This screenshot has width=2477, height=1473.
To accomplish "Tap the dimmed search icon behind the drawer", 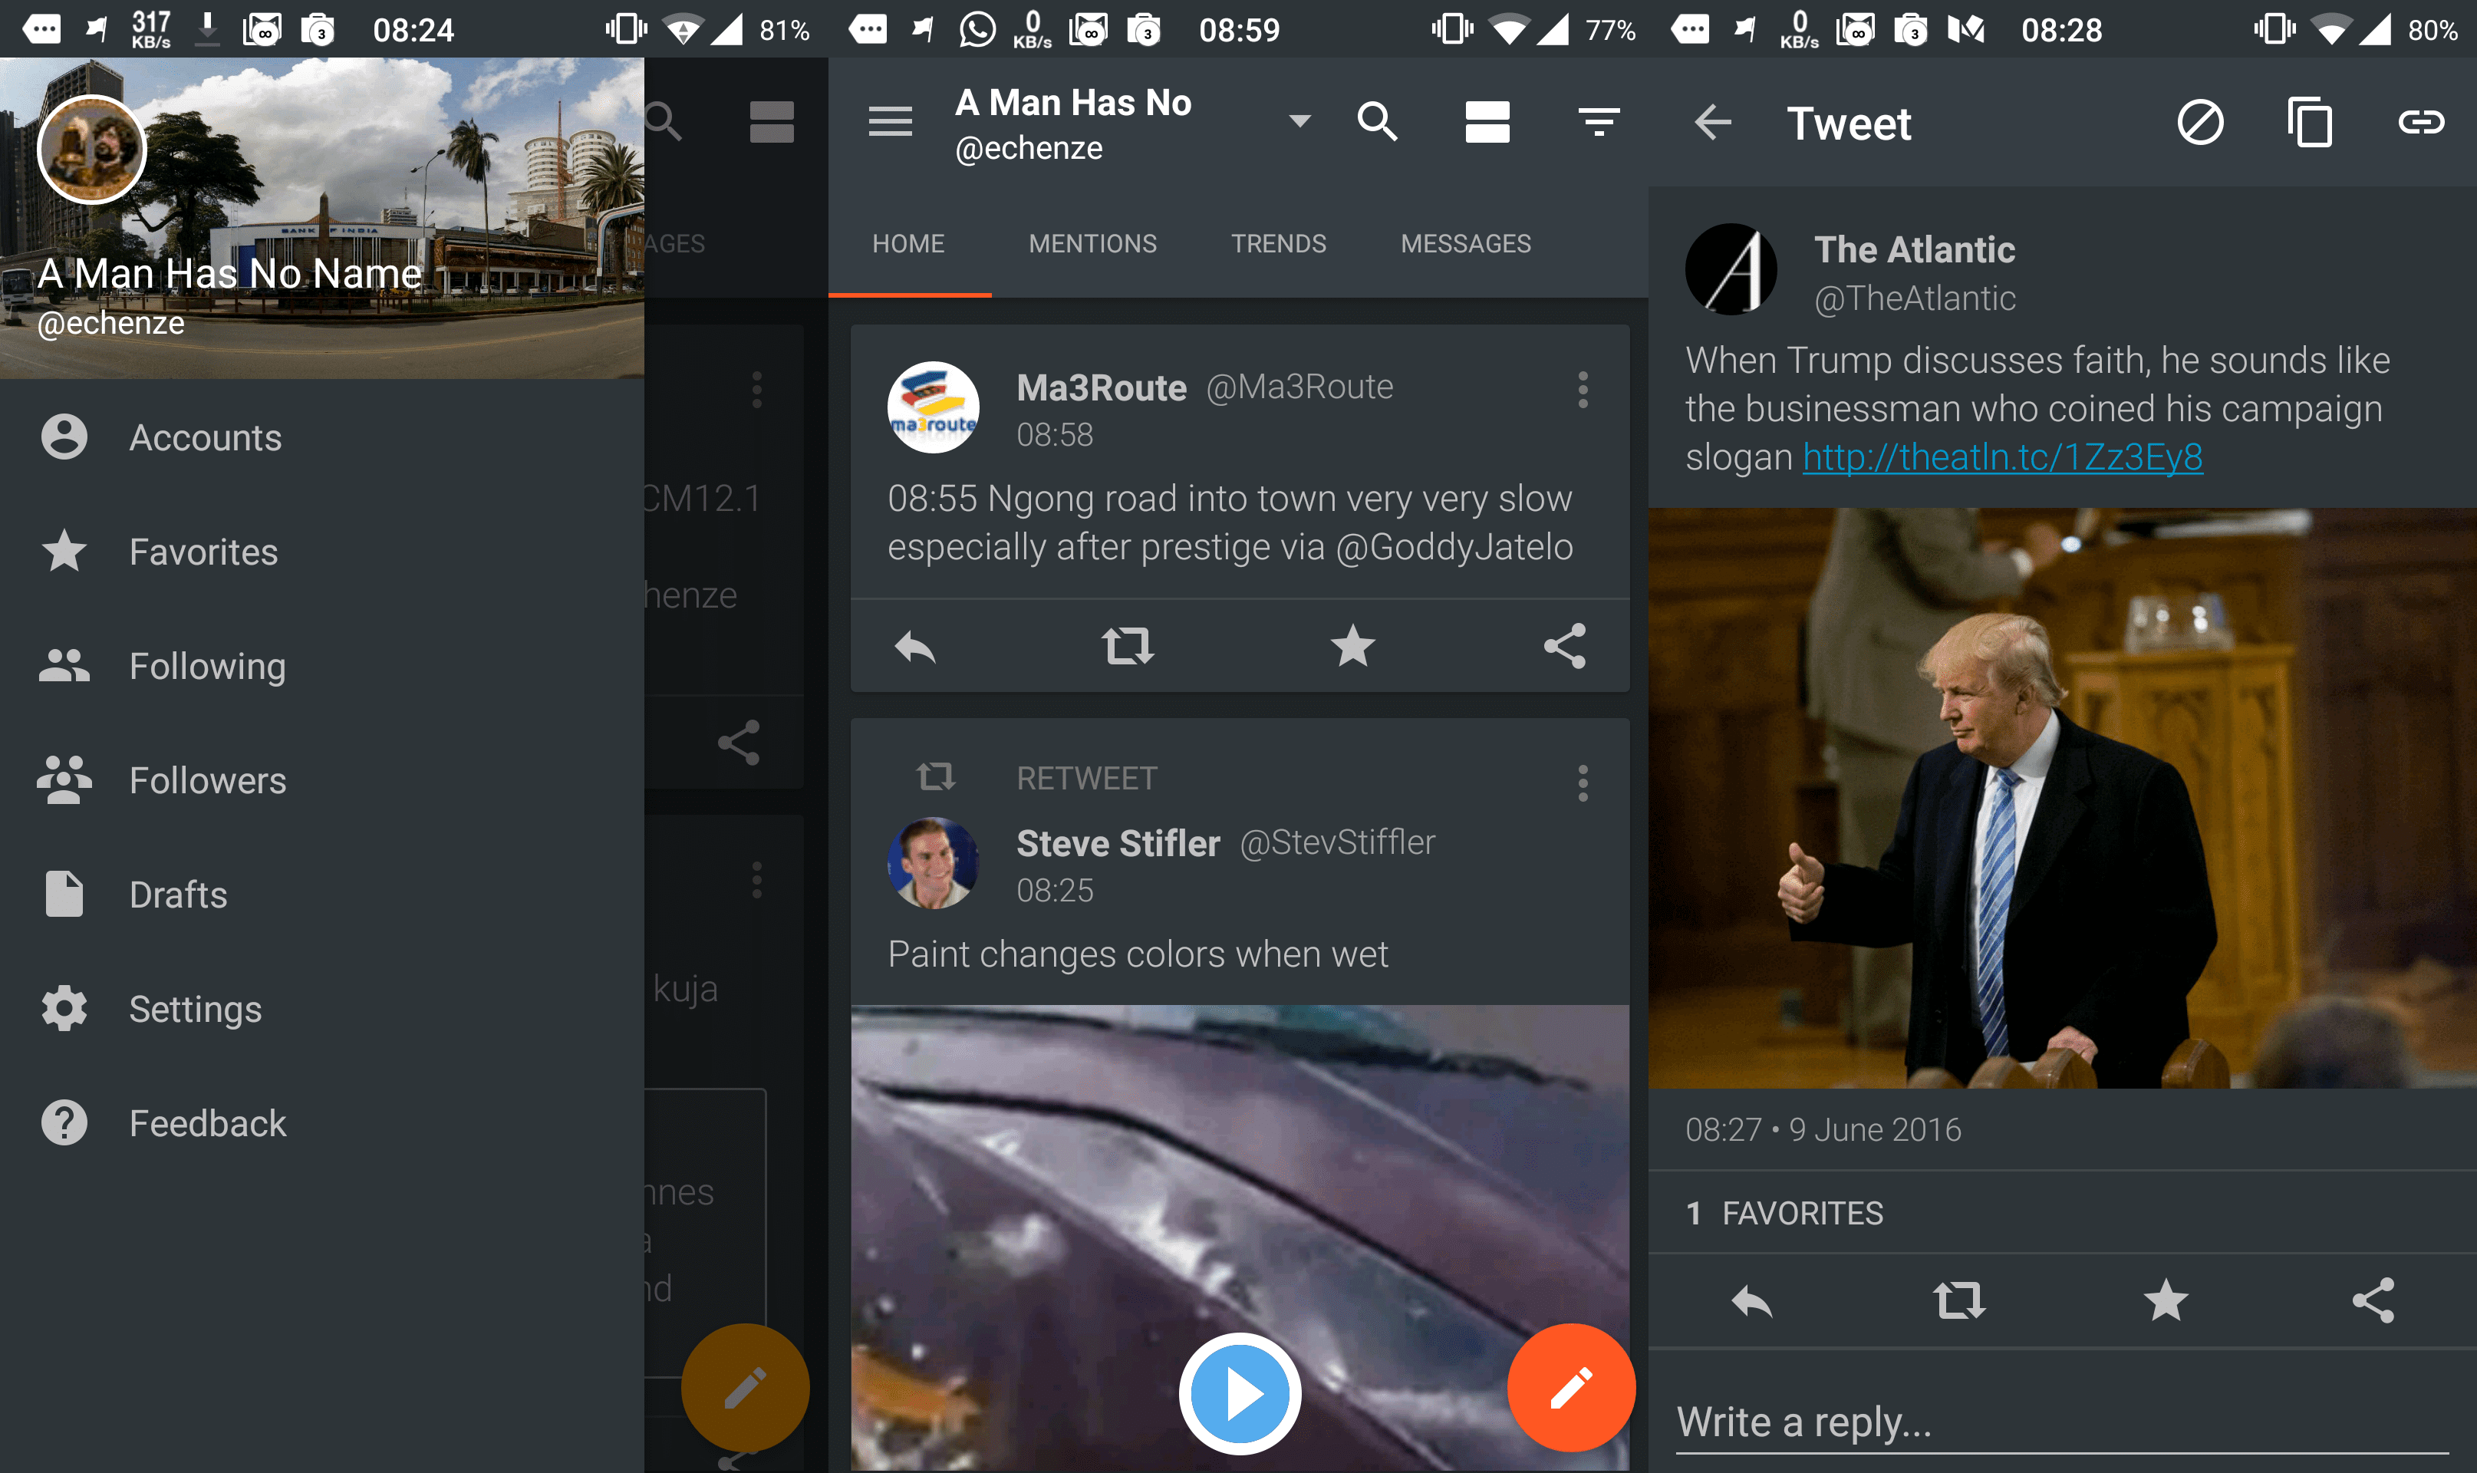I will 663,122.
